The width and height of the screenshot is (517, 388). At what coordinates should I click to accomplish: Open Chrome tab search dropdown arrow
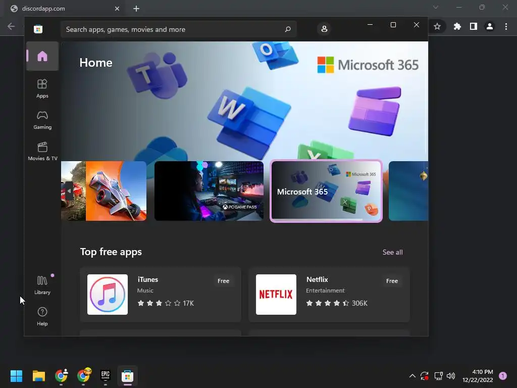click(x=436, y=7)
